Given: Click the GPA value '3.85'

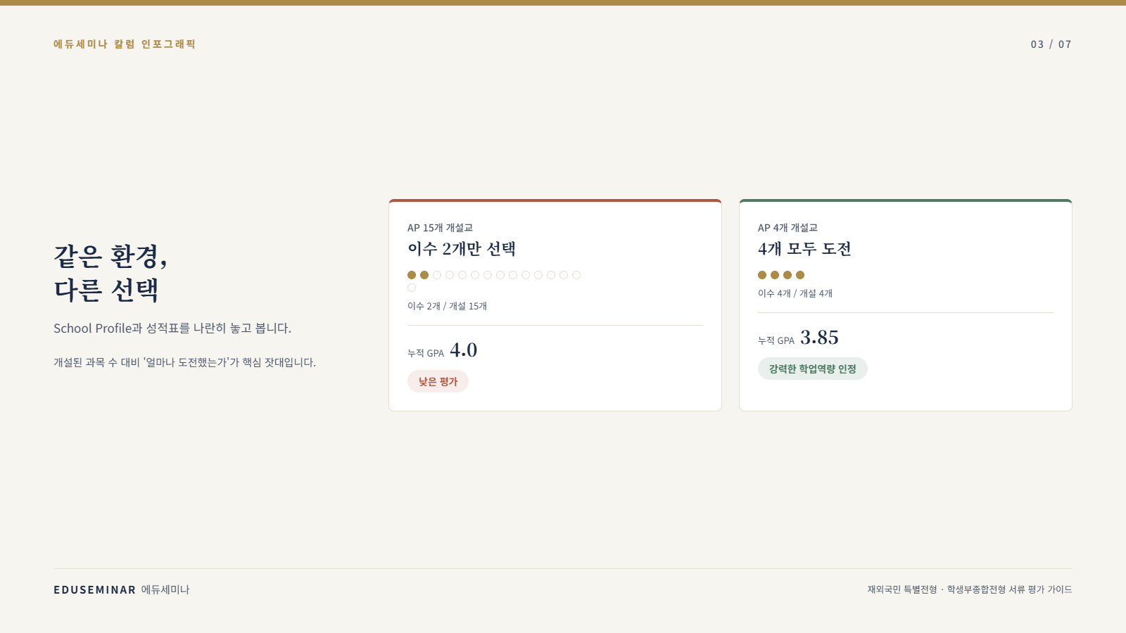Looking at the screenshot, I should click(x=819, y=338).
